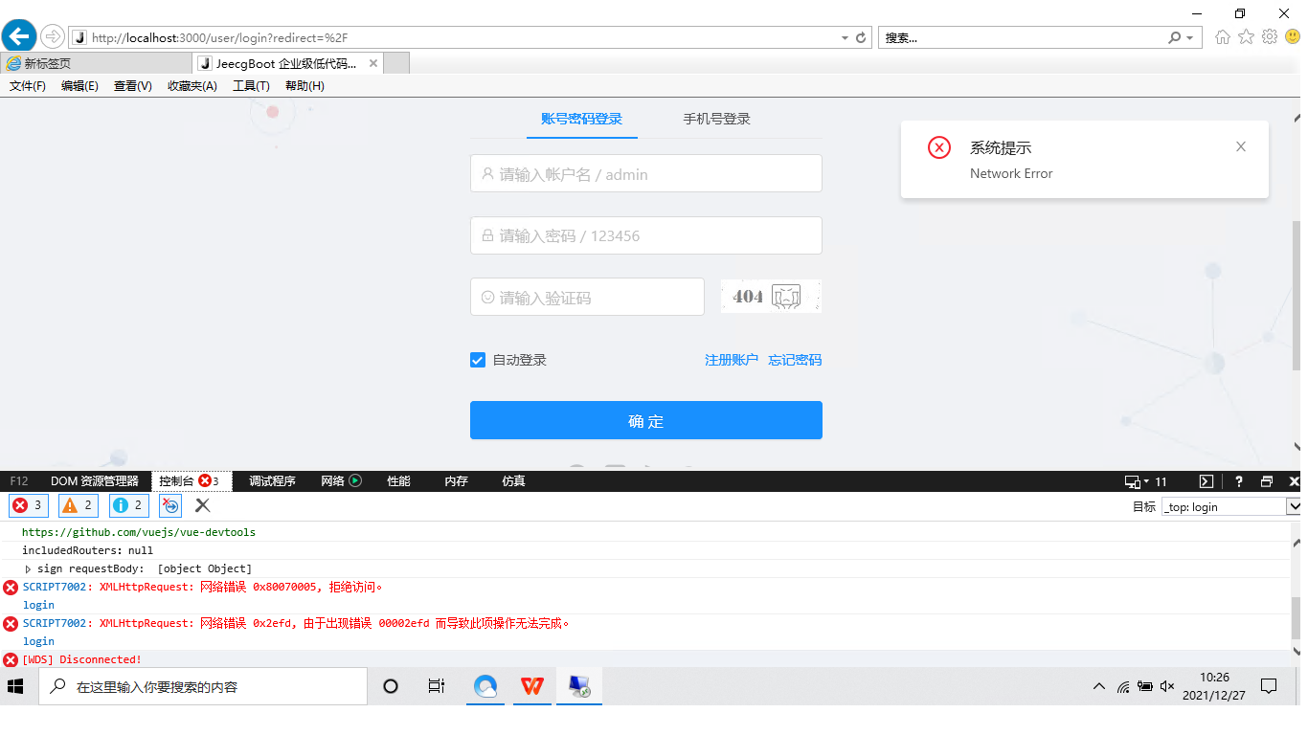Open the vue-devtools GitHub link
The image size is (1308, 735).
(139, 532)
